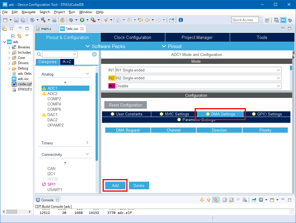This screenshot has width=296, height=223.
Task: Click the External Tools run icon
Action: point(93,20)
